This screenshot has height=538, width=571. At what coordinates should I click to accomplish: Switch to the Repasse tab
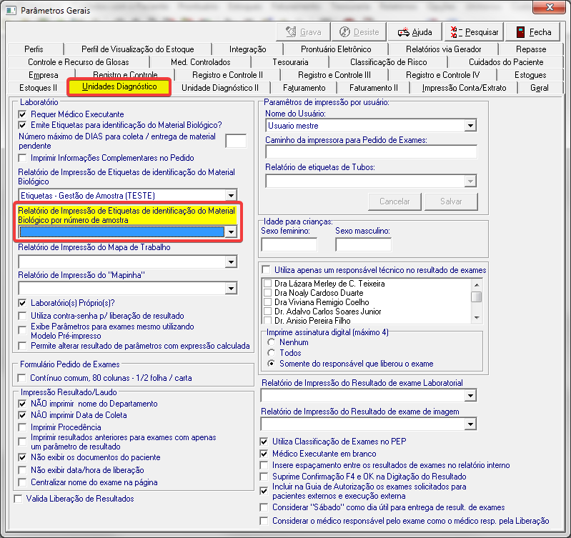530,49
